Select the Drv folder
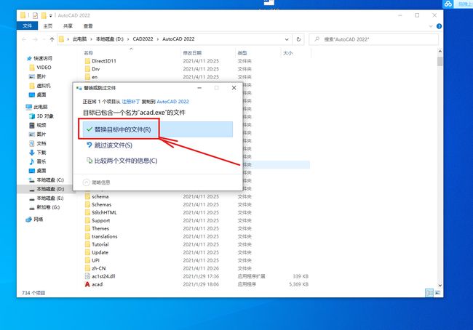This screenshot has height=330, width=473. click(95, 69)
